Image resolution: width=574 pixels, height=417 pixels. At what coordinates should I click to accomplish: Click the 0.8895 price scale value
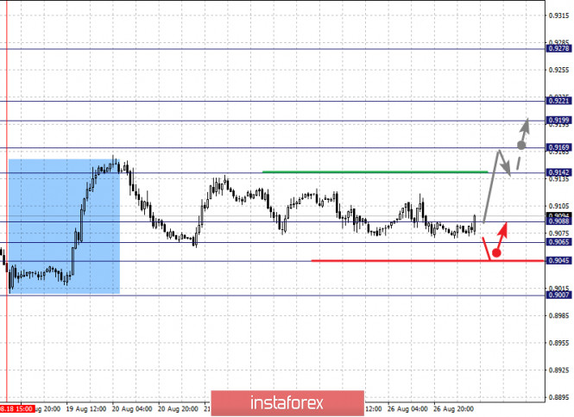pyautogui.click(x=559, y=397)
